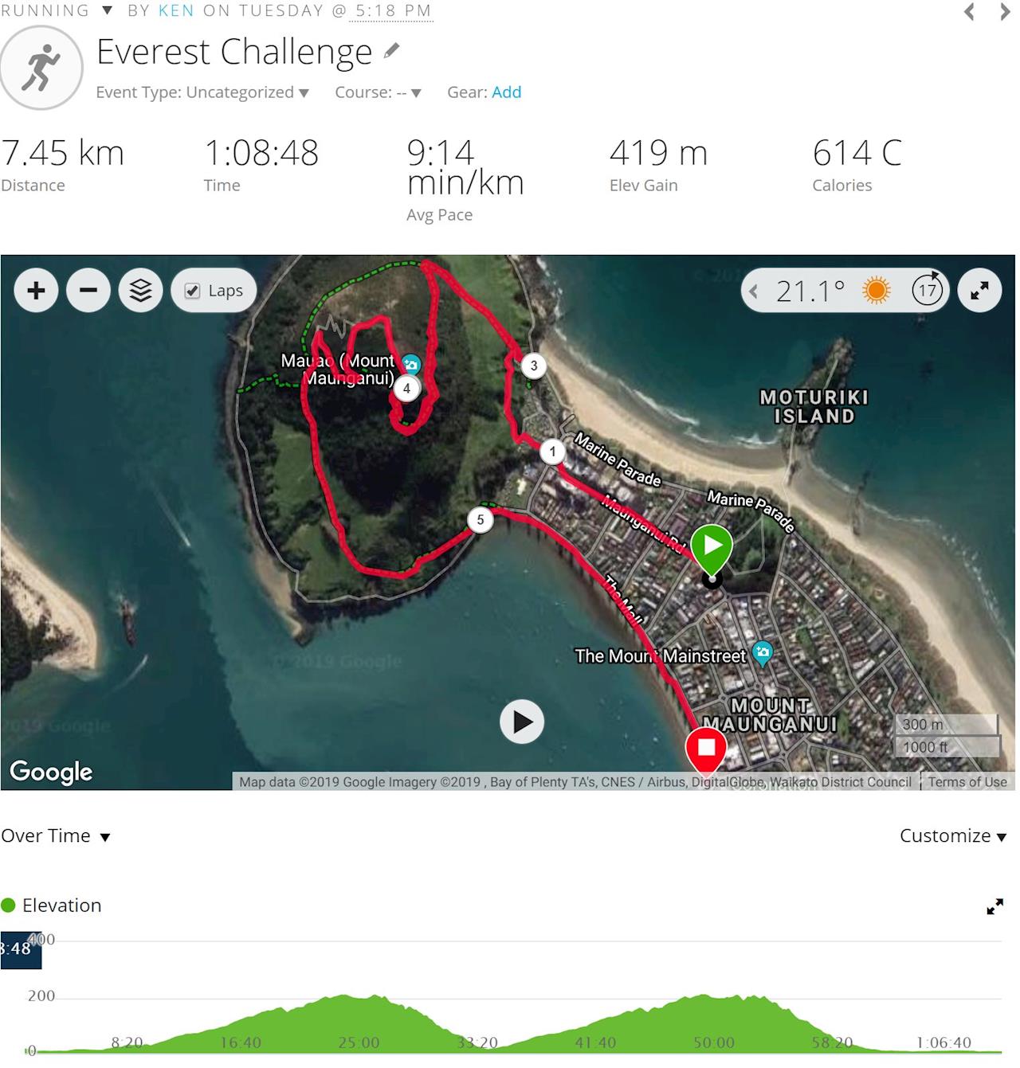Open the Event Type Uncategorized dropdown
This screenshot has height=1068, width=1020.
tap(202, 92)
